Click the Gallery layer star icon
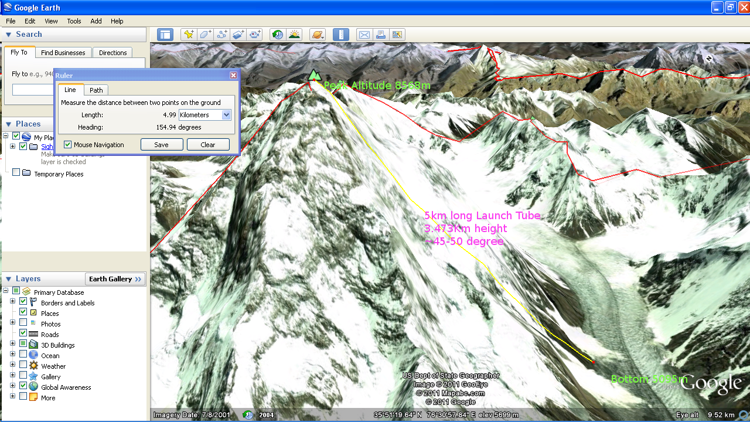Screen dimensions: 750x422 (33, 376)
